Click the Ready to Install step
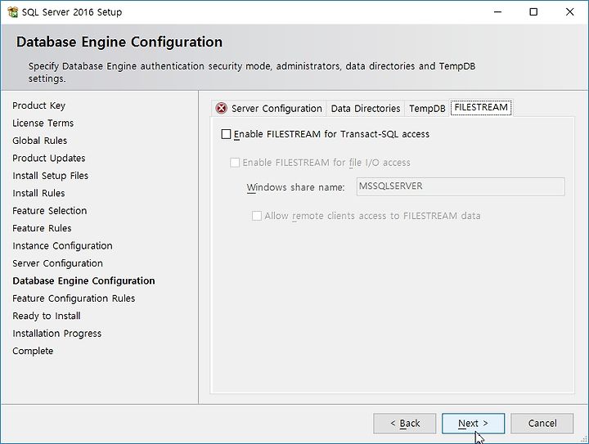The width and height of the screenshot is (589, 444). click(46, 316)
